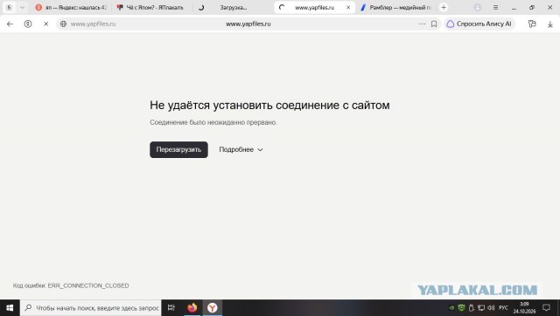The image size is (560, 316).
Task: Focus the address bar with www.yapfiles.ru
Action: (x=248, y=24)
